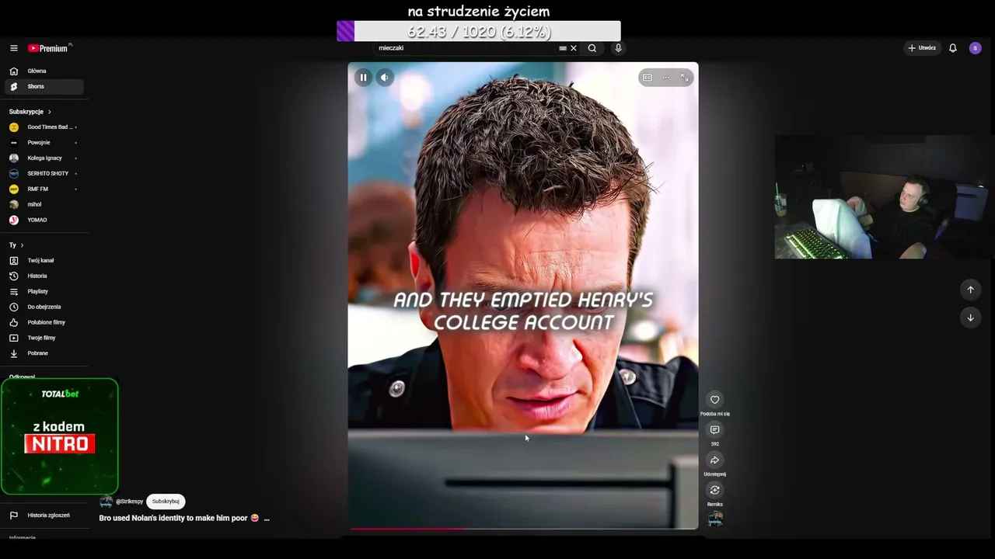Go to next Short with down arrow
The width and height of the screenshot is (995, 559).
click(970, 318)
